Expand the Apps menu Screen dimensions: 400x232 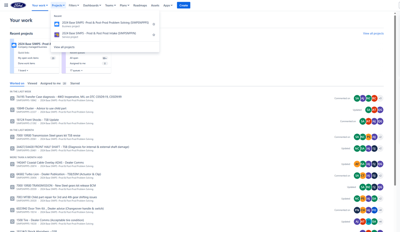[x=168, y=5]
